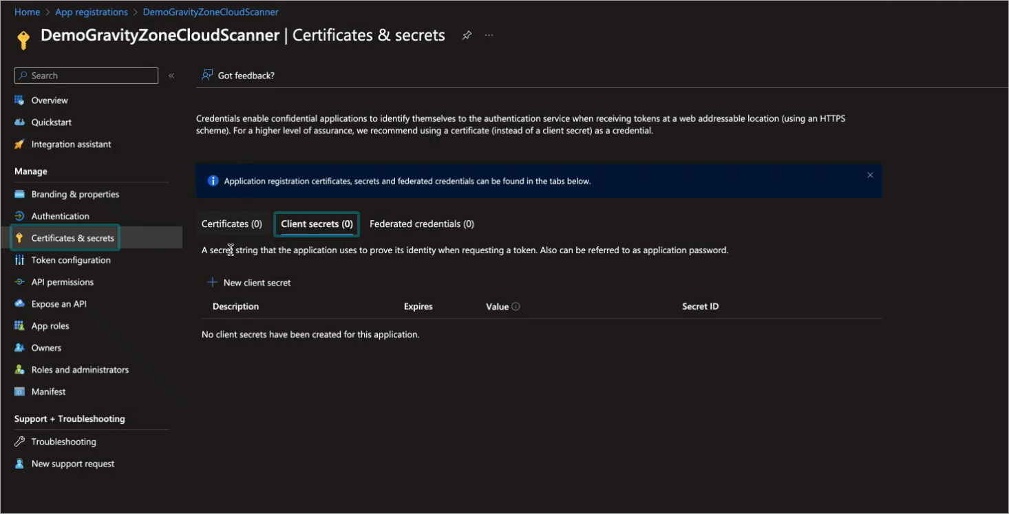Viewport: 1009px width, 514px height.
Task: Open Integration assistant via the rocket icon
Action: coord(20,144)
